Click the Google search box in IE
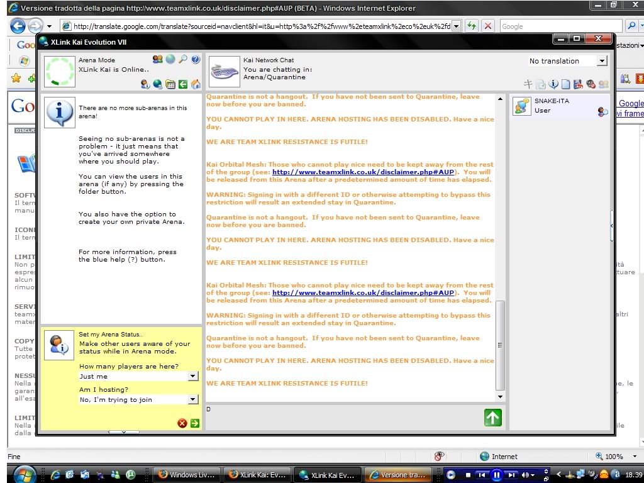The width and height of the screenshot is (644, 483). coord(562,26)
